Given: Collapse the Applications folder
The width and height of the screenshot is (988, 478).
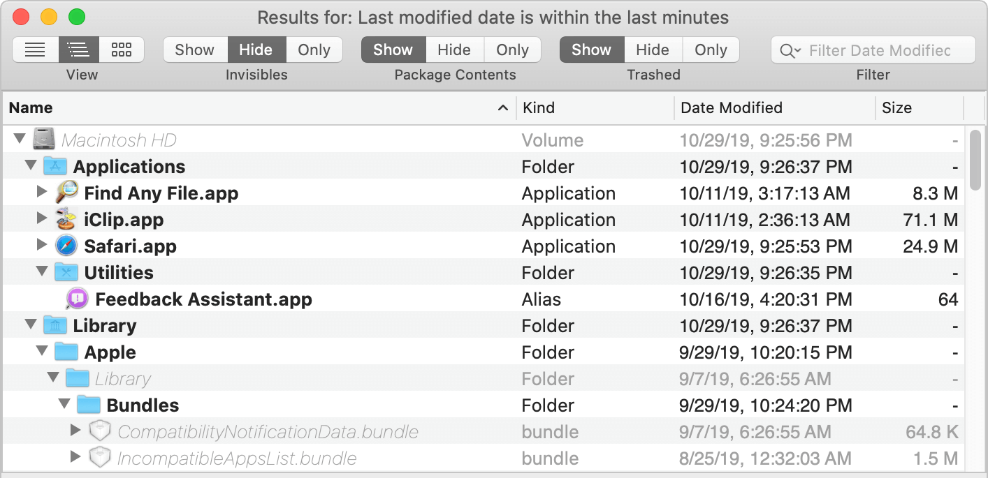Looking at the screenshot, I should pyautogui.click(x=30, y=166).
